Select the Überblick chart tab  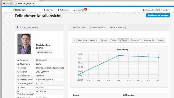pyautogui.click(x=83, y=40)
